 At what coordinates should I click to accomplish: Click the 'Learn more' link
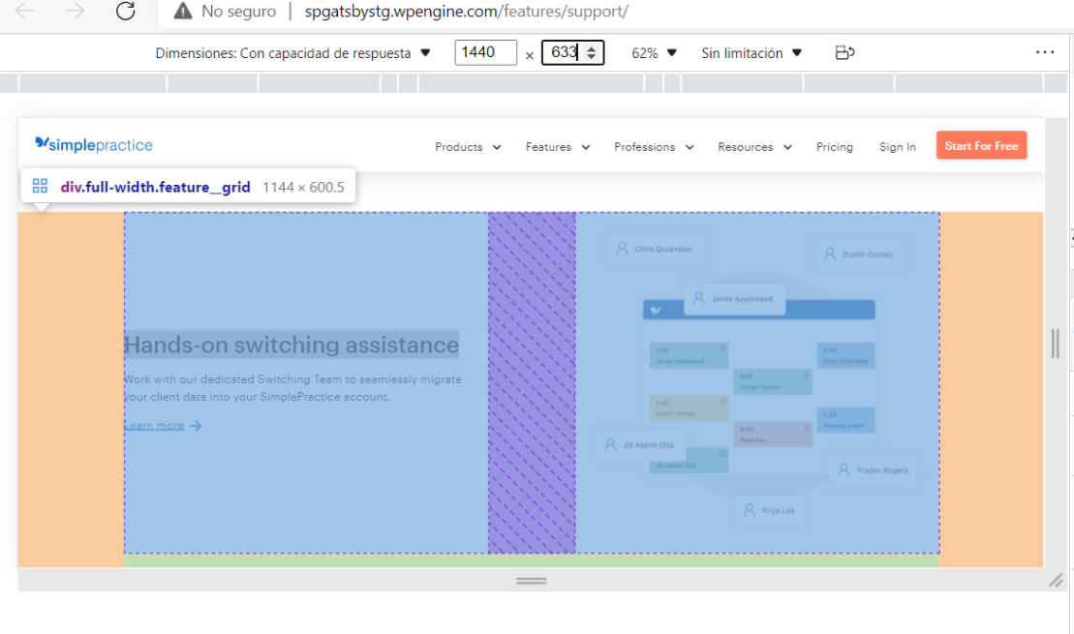(155, 424)
